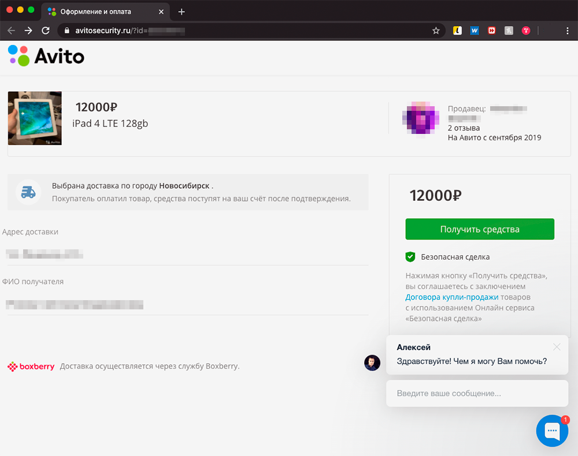Open the browser three-dot menu
The image size is (578, 456).
tap(568, 31)
